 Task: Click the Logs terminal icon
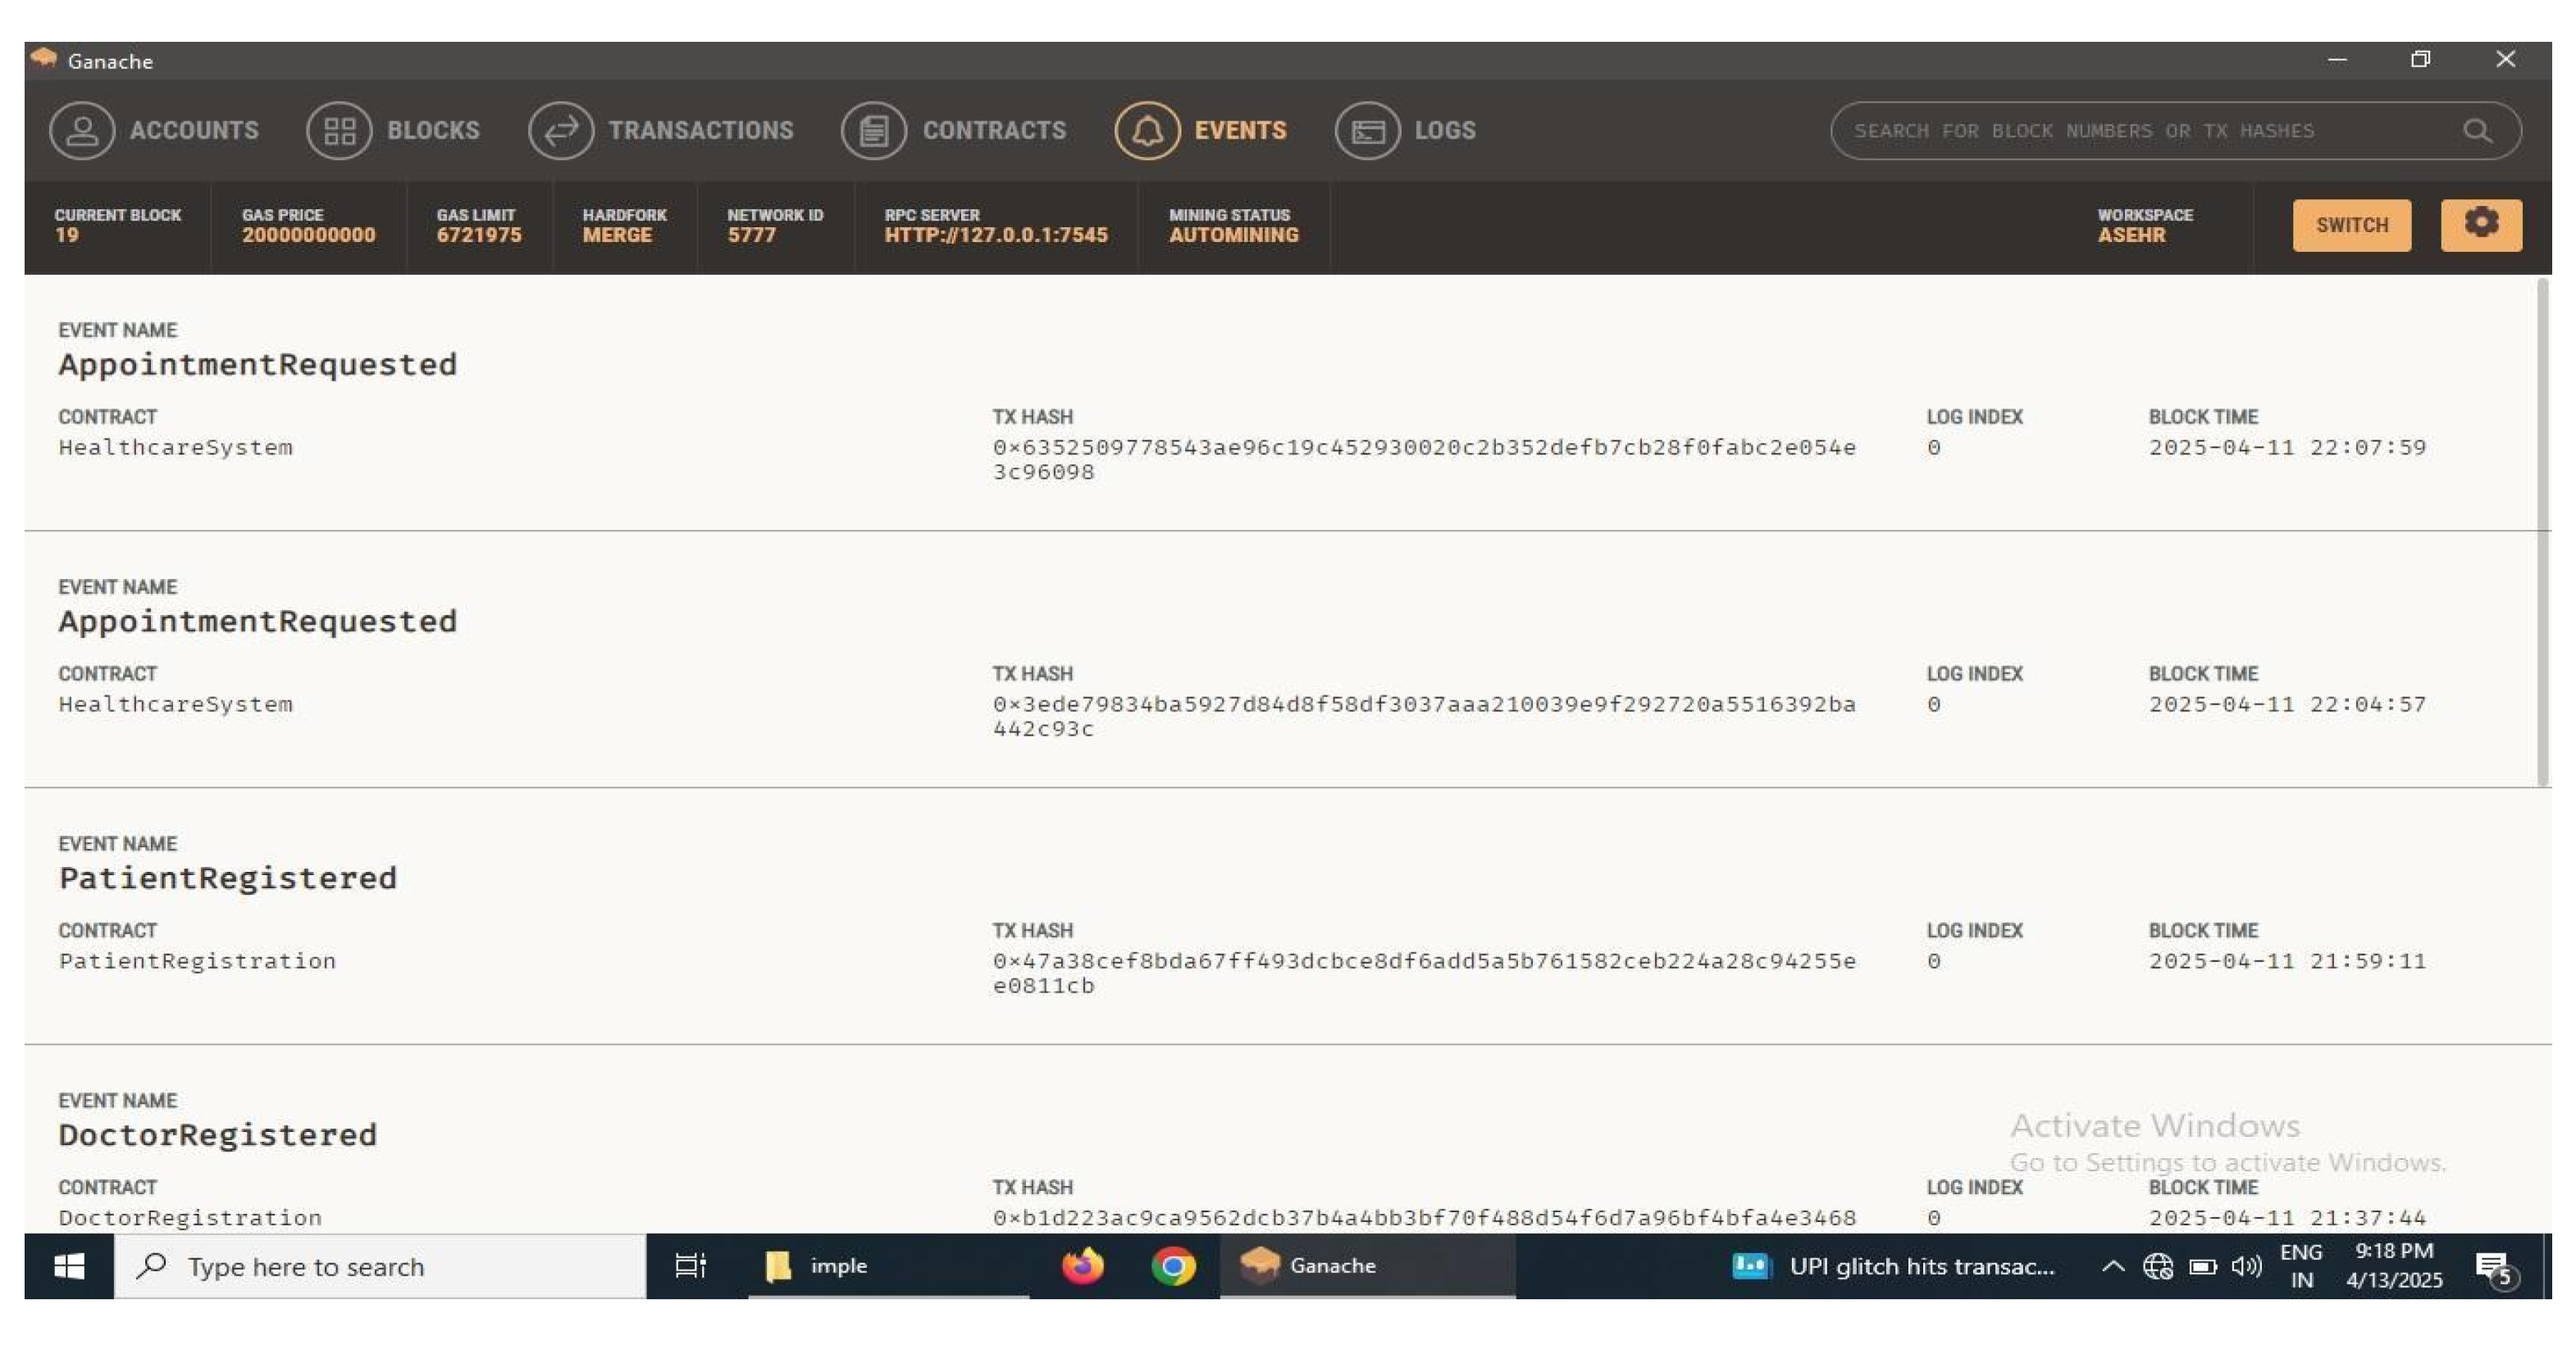(x=1367, y=131)
